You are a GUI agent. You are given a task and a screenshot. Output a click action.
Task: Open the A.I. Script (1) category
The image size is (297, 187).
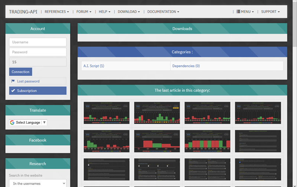(x=94, y=66)
